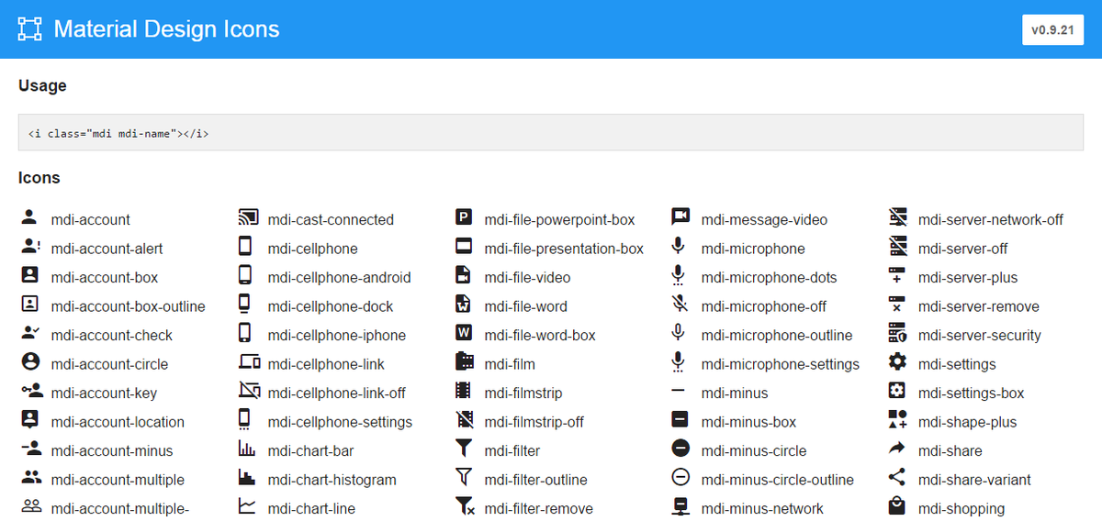Select the mdi-share-variant icon
The image size is (1102, 521).
[x=897, y=478]
